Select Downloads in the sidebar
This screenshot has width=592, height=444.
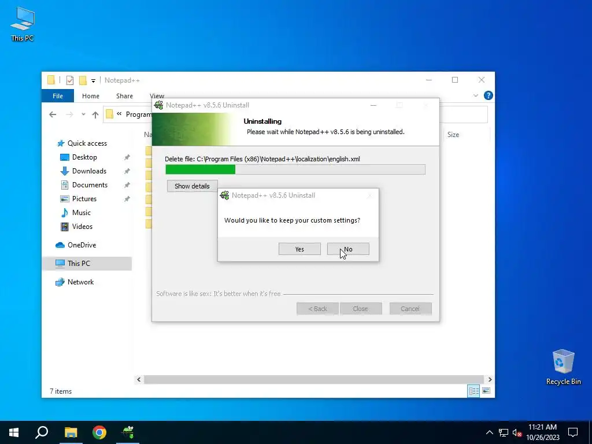coord(89,171)
